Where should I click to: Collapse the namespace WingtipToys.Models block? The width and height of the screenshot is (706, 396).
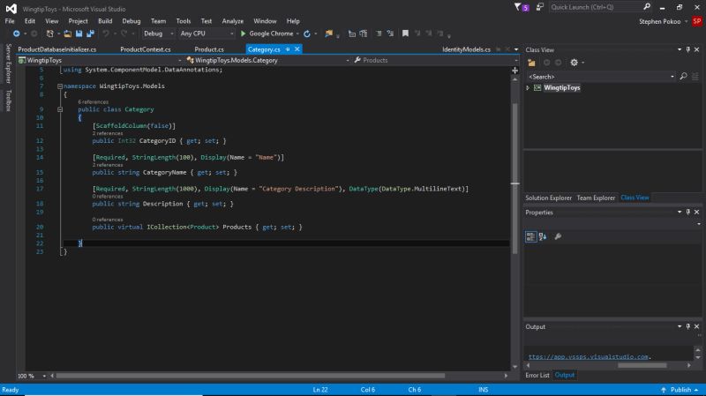coord(60,86)
